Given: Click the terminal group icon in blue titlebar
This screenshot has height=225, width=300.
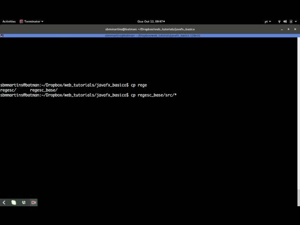Looking at the screenshot, I should point(2,36).
